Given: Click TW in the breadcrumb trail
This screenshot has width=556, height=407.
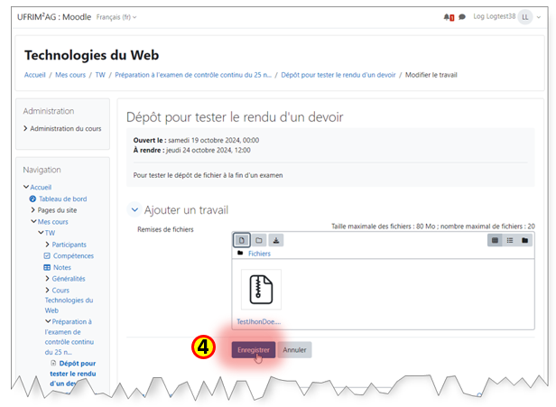Looking at the screenshot, I should pos(100,75).
